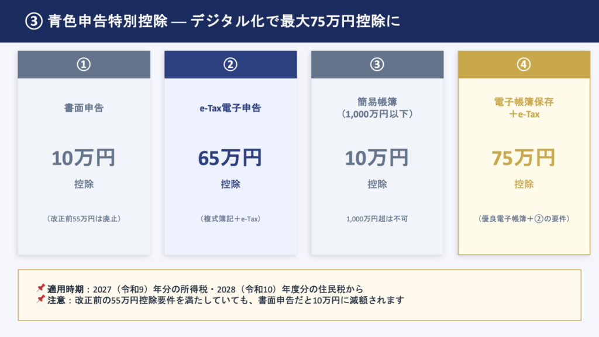This screenshot has height=337, width=599.
Task: Click the 65万円 deduction amount
Action: coord(230,158)
